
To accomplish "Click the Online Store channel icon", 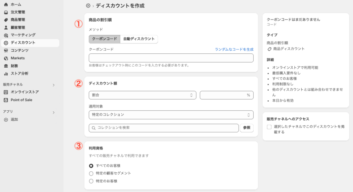I will pos(6,92).
